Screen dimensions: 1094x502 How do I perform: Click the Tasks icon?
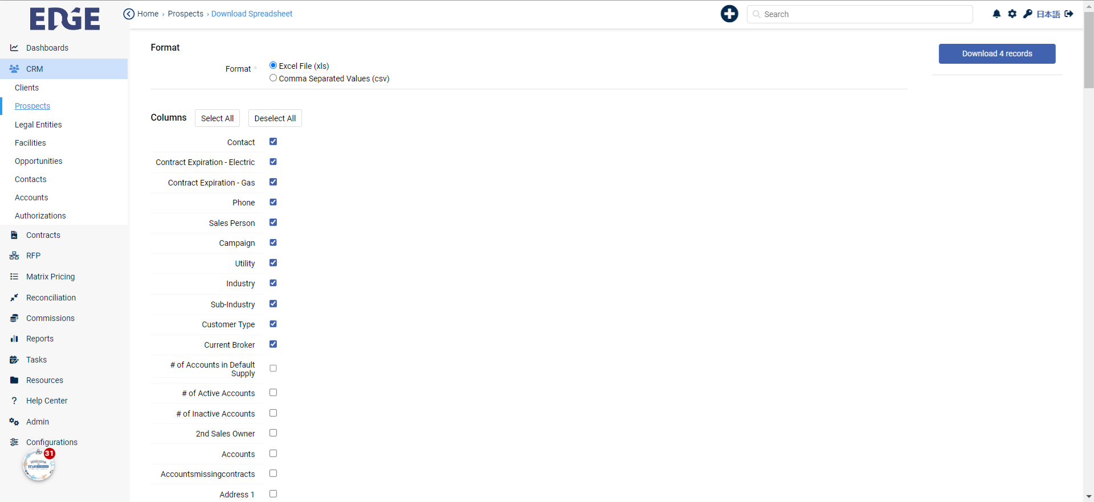14,360
